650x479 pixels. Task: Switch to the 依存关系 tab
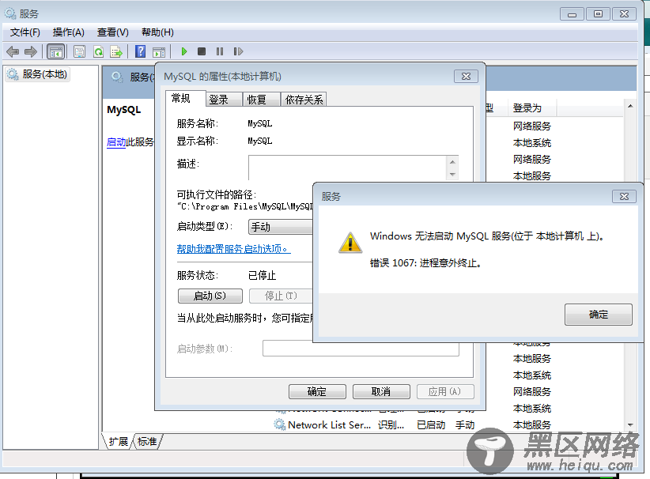[304, 100]
